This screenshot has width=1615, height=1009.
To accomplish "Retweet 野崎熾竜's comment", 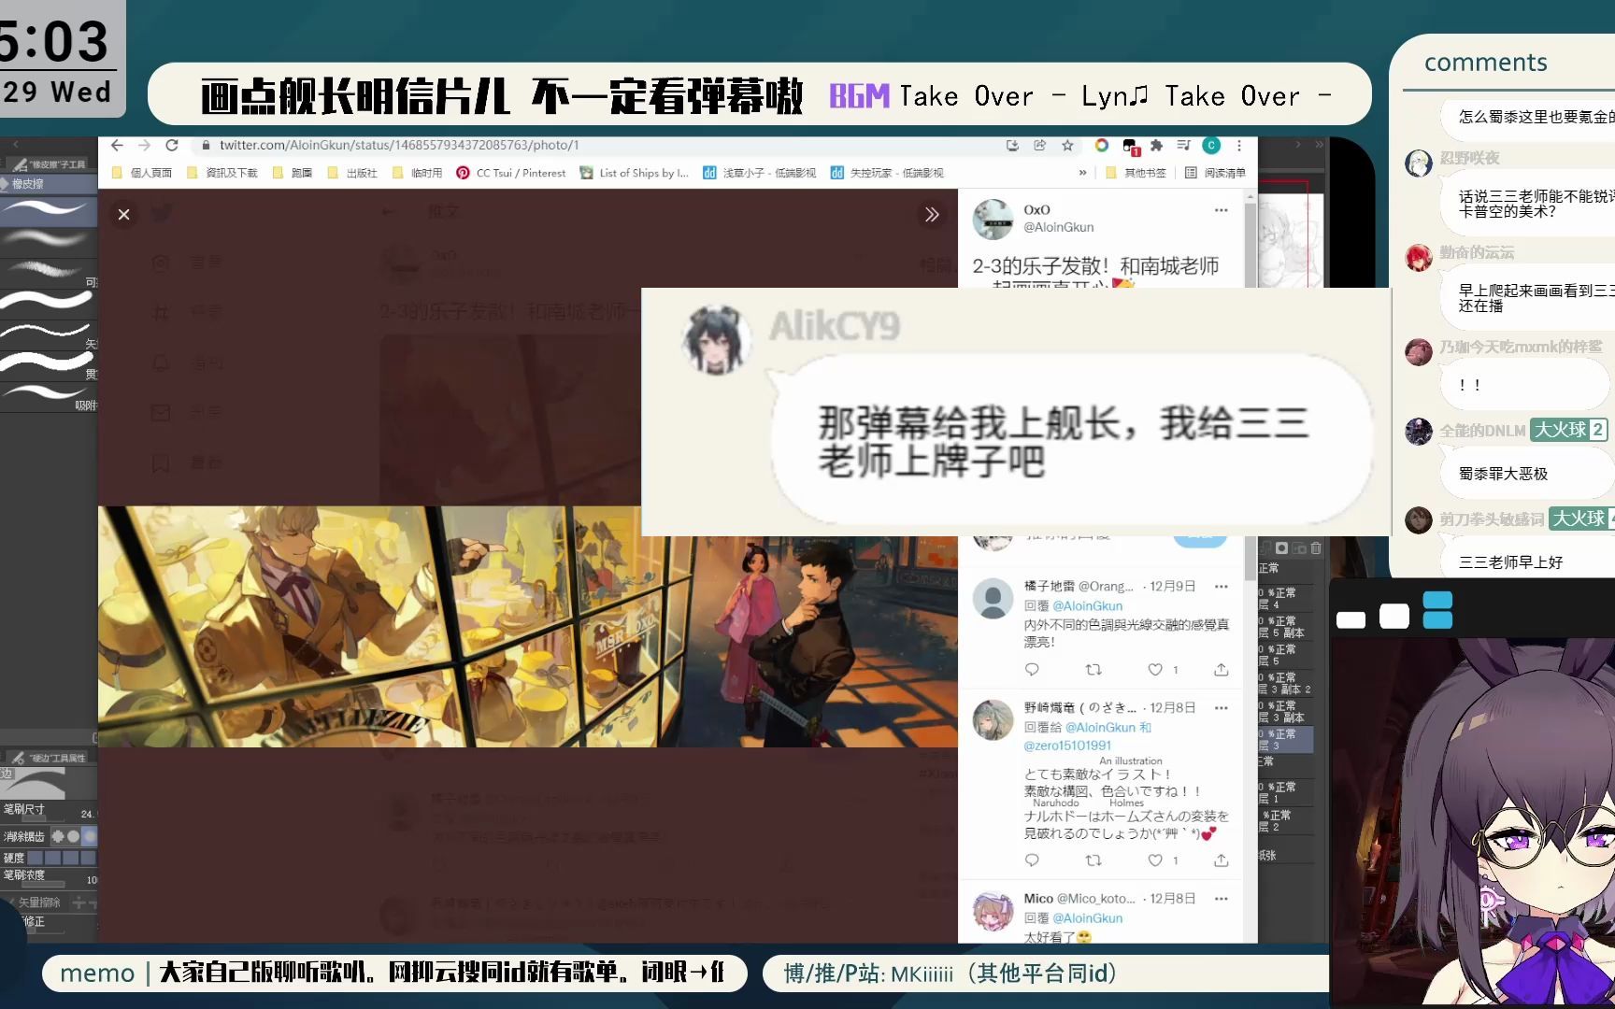I will coord(1093,860).
